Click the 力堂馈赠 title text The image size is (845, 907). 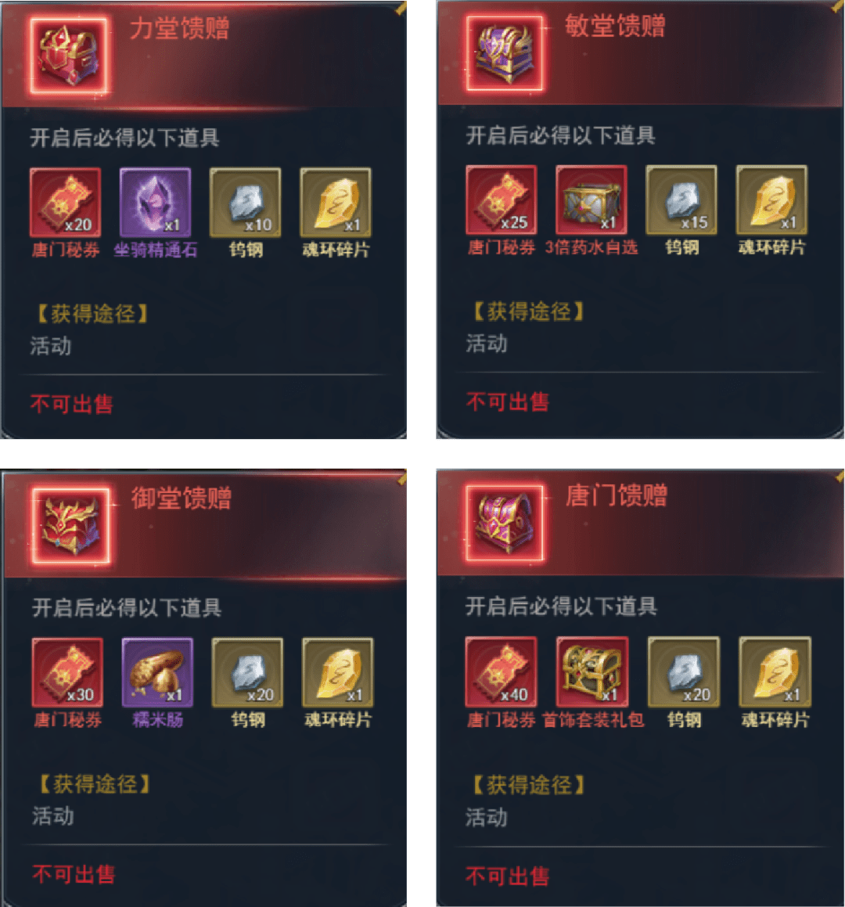[180, 28]
